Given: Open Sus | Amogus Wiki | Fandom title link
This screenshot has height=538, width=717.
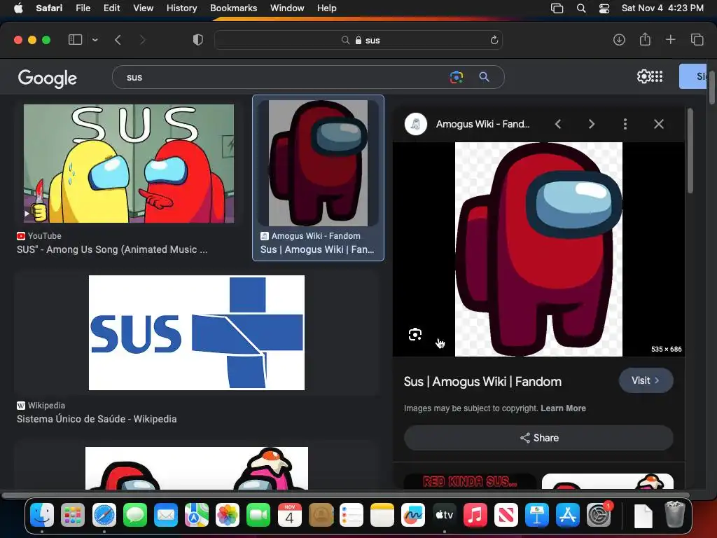Looking at the screenshot, I should pos(482,382).
